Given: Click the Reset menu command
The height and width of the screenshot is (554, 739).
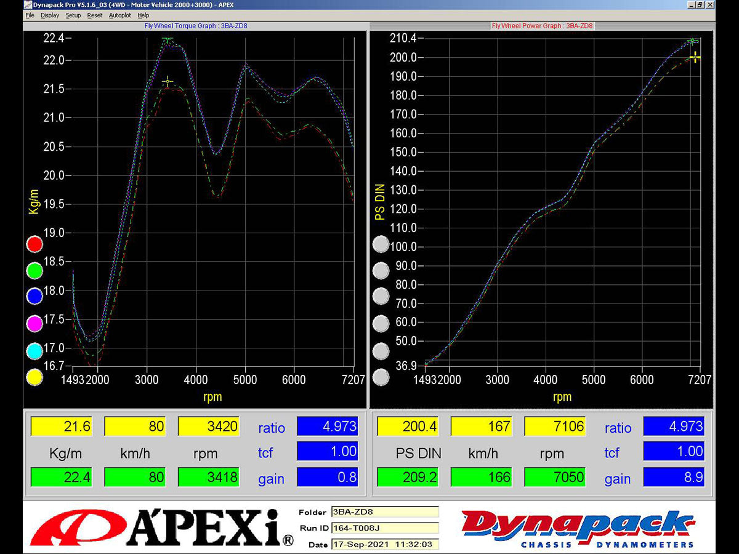Looking at the screenshot, I should point(94,15).
